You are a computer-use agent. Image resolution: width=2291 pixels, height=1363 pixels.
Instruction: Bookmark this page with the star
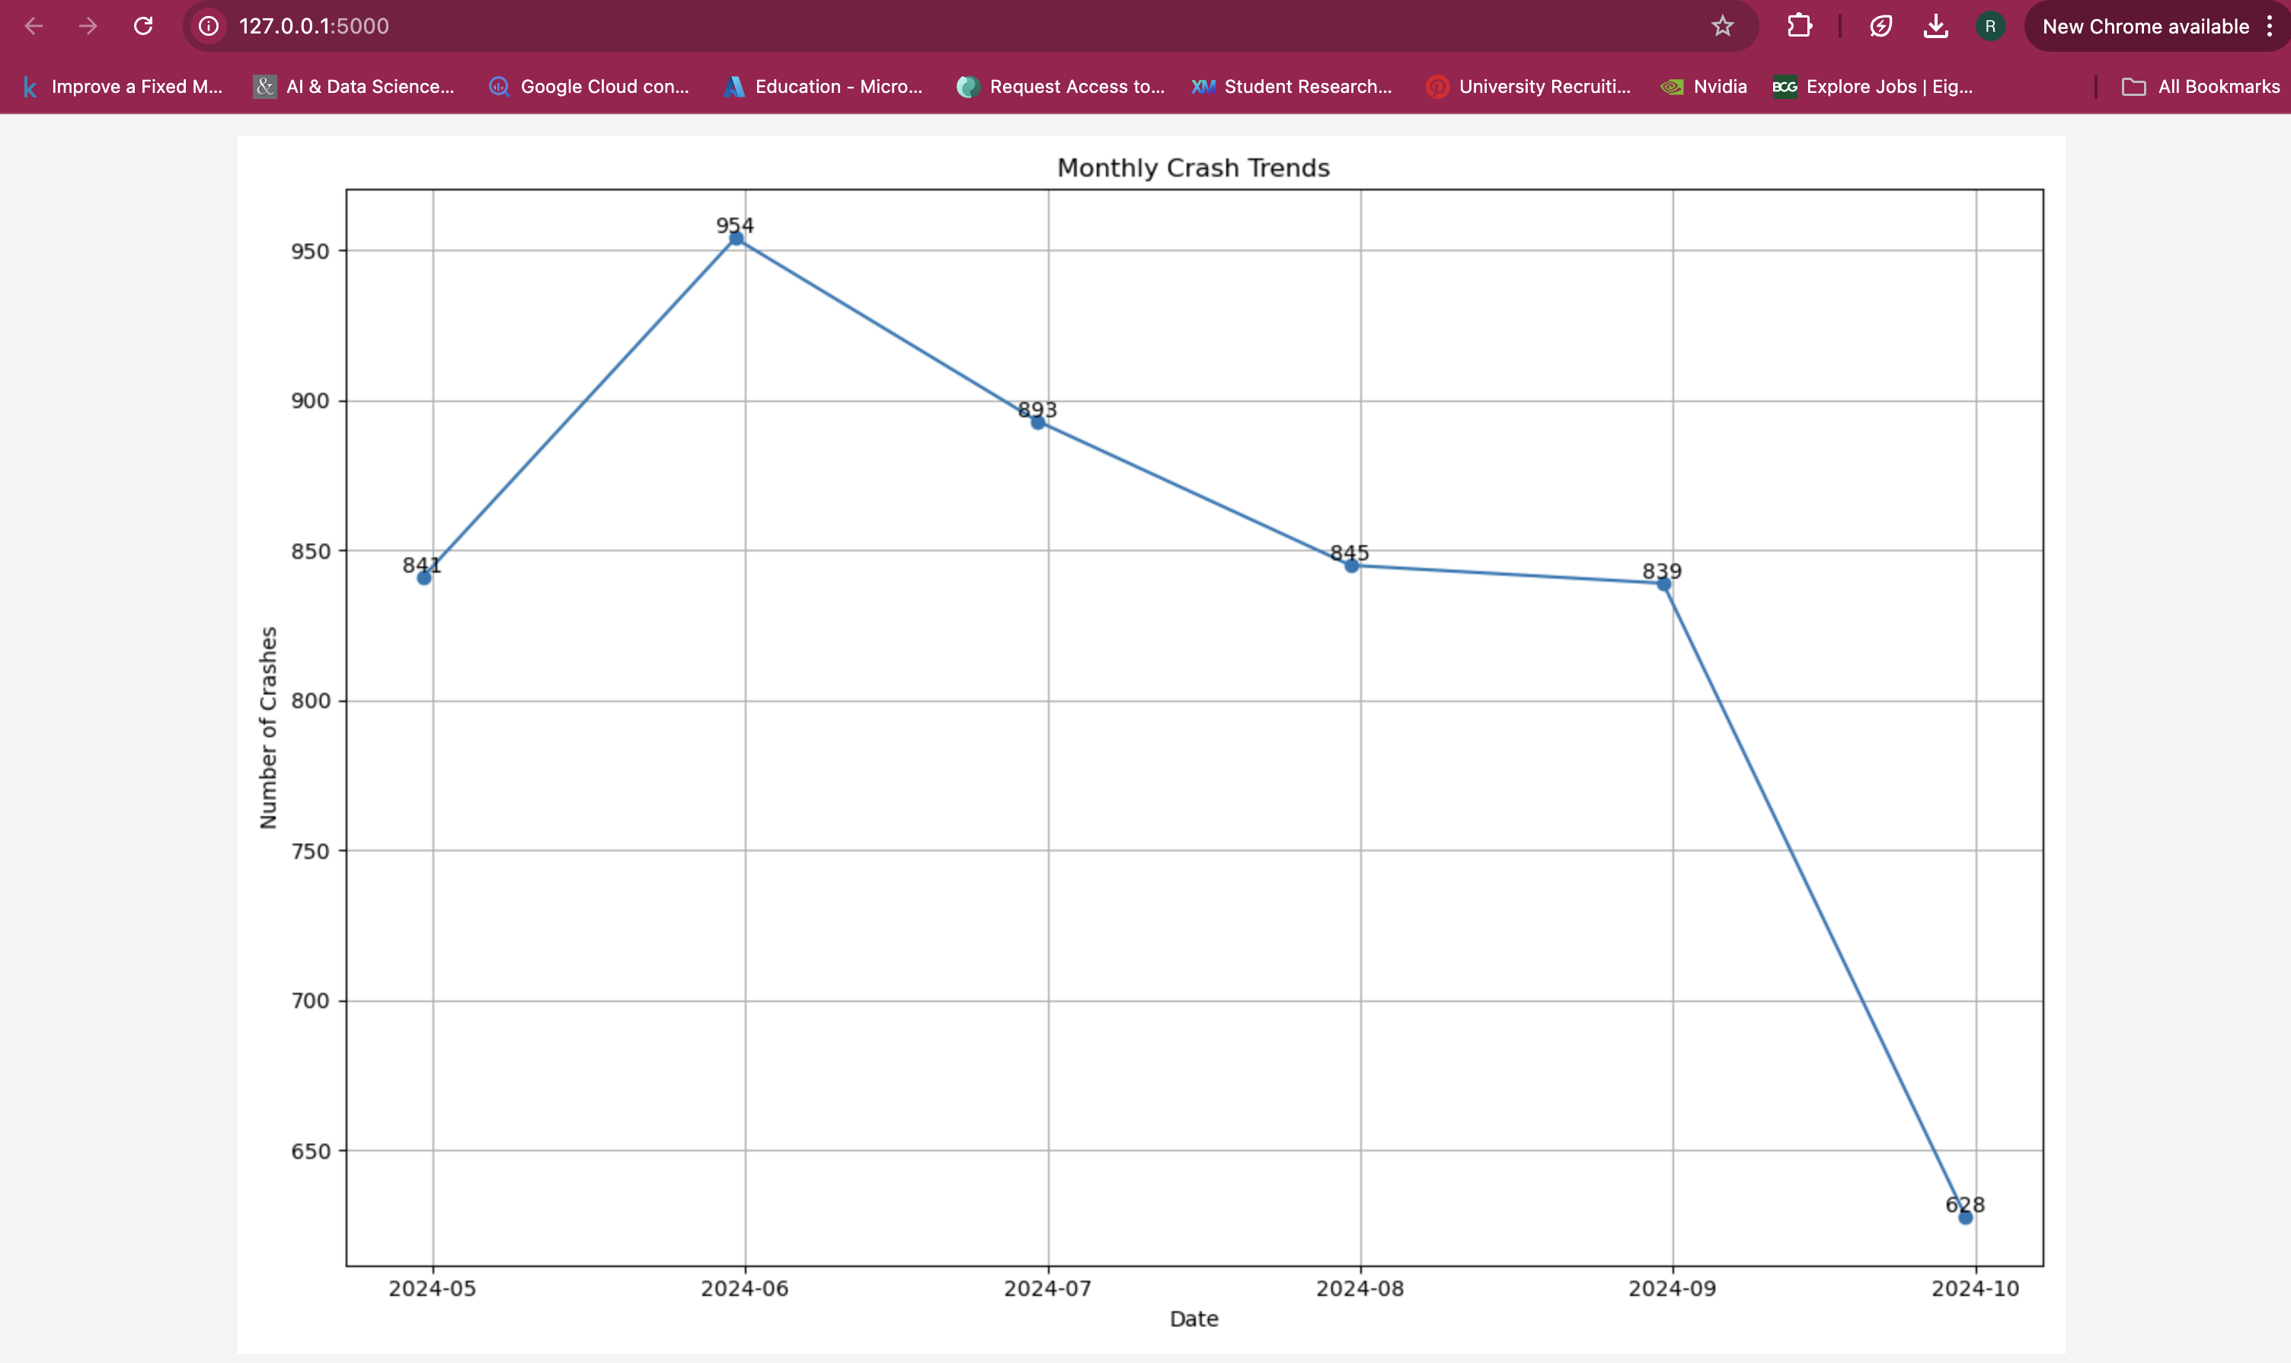(x=1722, y=26)
